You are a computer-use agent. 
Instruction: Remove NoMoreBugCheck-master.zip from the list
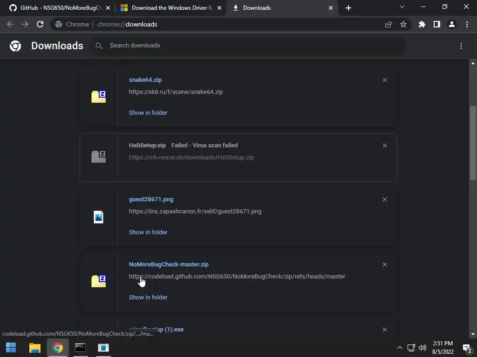385,264
